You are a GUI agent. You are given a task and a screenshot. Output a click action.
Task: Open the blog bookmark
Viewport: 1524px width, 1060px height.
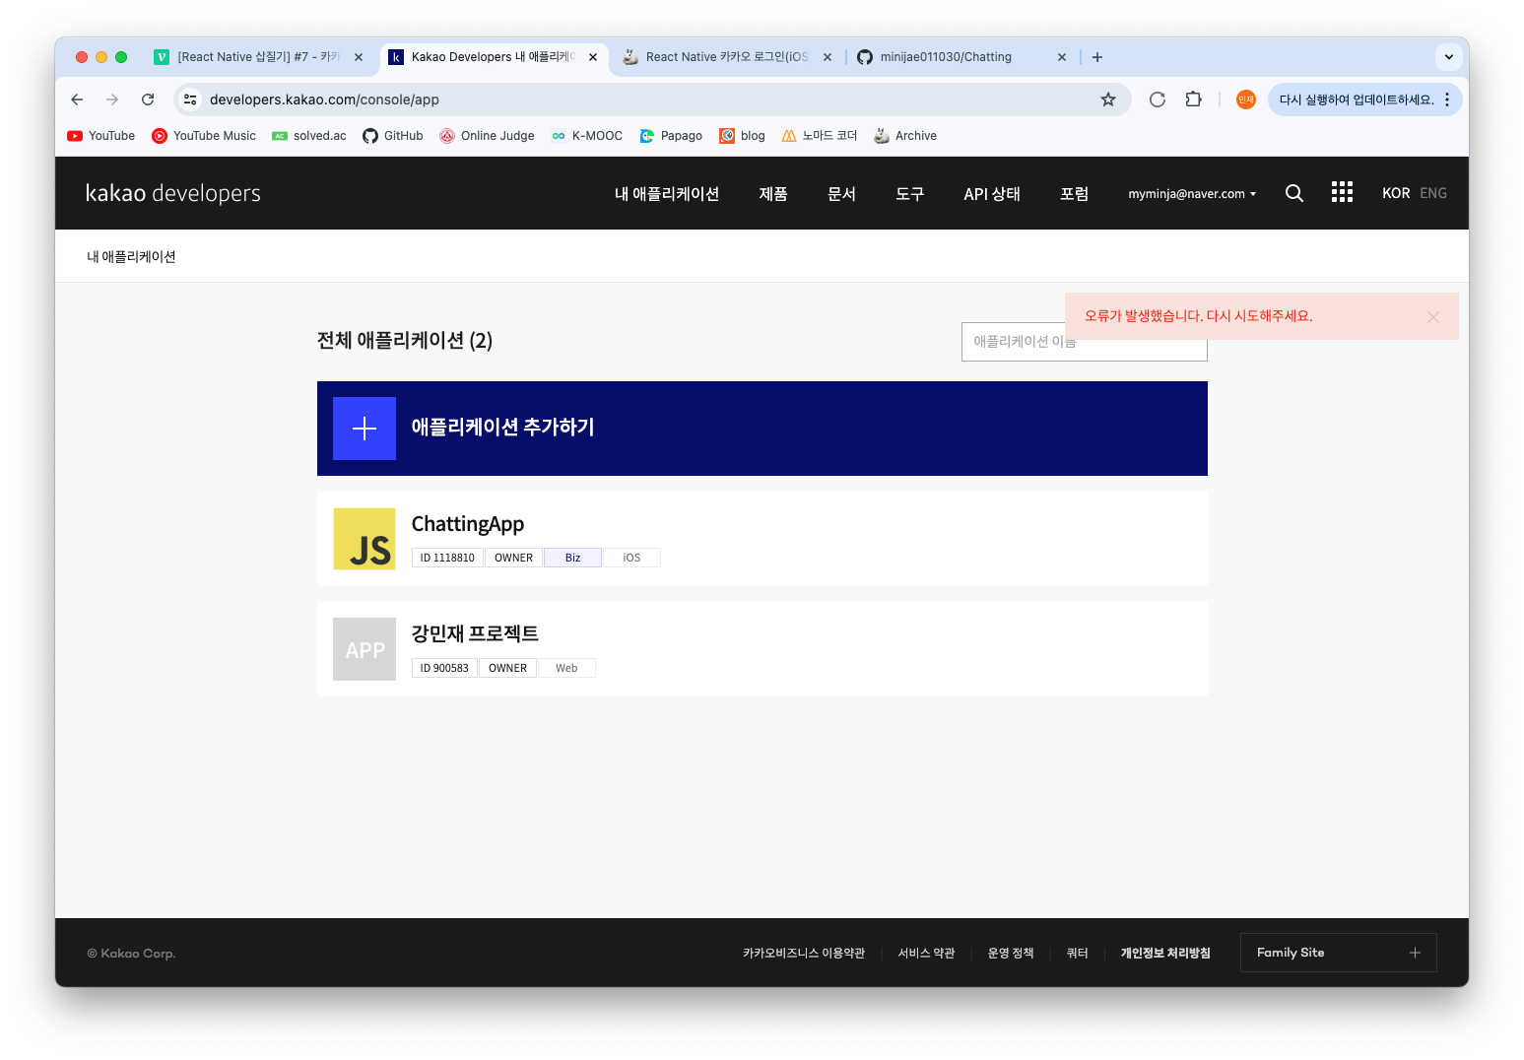pos(742,136)
